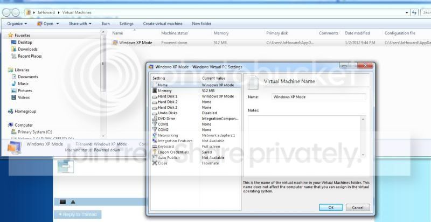
Task: Expand the address bar history dropdown arrow
Action: tap(407, 12)
